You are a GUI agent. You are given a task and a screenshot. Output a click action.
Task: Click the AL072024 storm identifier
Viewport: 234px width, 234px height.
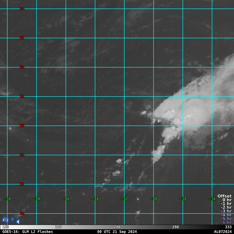[223, 232]
